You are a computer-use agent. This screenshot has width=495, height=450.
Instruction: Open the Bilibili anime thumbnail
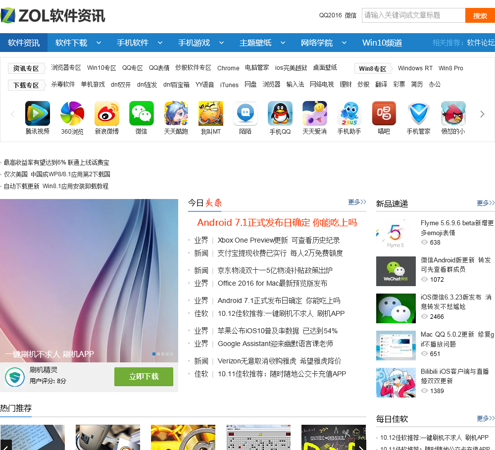(396, 382)
